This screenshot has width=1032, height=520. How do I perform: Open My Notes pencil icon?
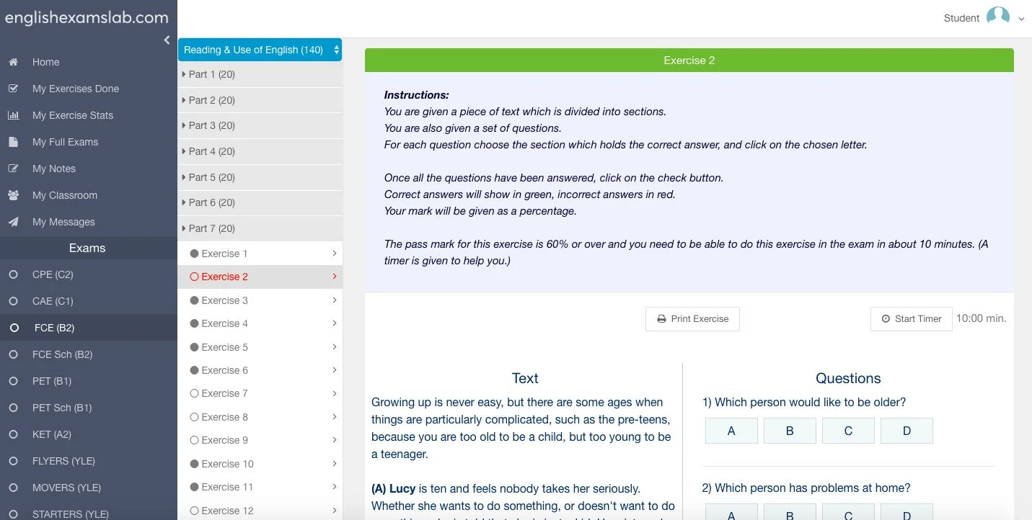point(13,169)
